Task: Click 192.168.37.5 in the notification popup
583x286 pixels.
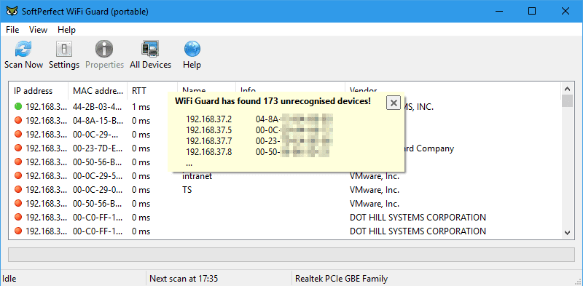Action: click(x=209, y=130)
